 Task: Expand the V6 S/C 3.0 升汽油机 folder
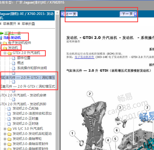tap(5, 129)
